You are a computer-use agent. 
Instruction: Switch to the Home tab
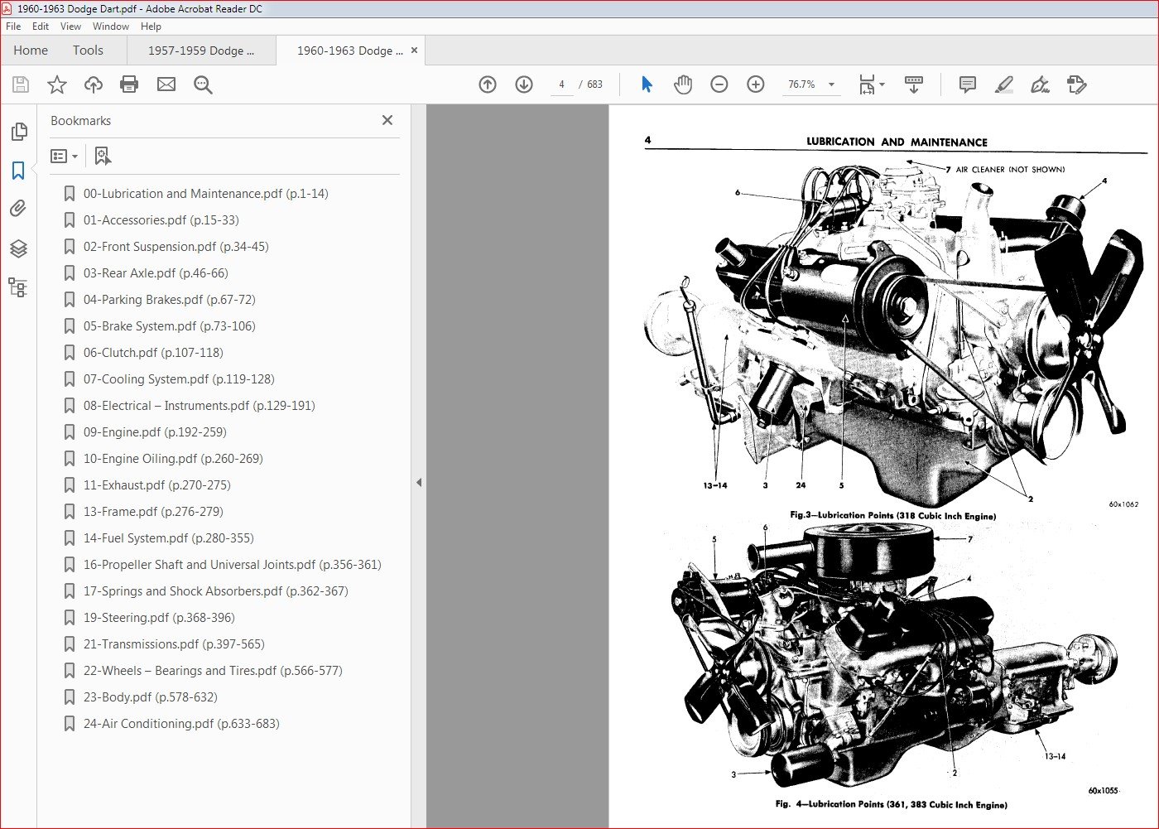click(x=31, y=51)
